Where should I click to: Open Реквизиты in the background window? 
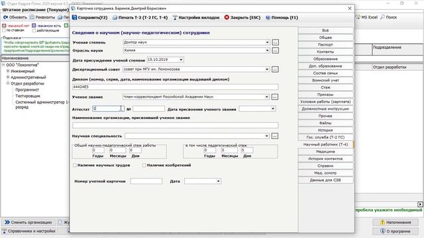coord(42,17)
